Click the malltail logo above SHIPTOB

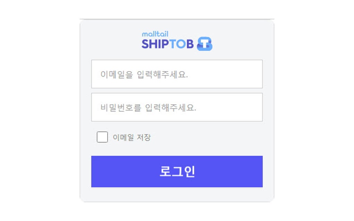(x=155, y=34)
